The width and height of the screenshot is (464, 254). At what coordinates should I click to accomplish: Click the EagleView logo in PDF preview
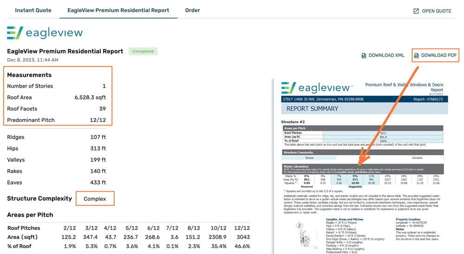(x=317, y=88)
